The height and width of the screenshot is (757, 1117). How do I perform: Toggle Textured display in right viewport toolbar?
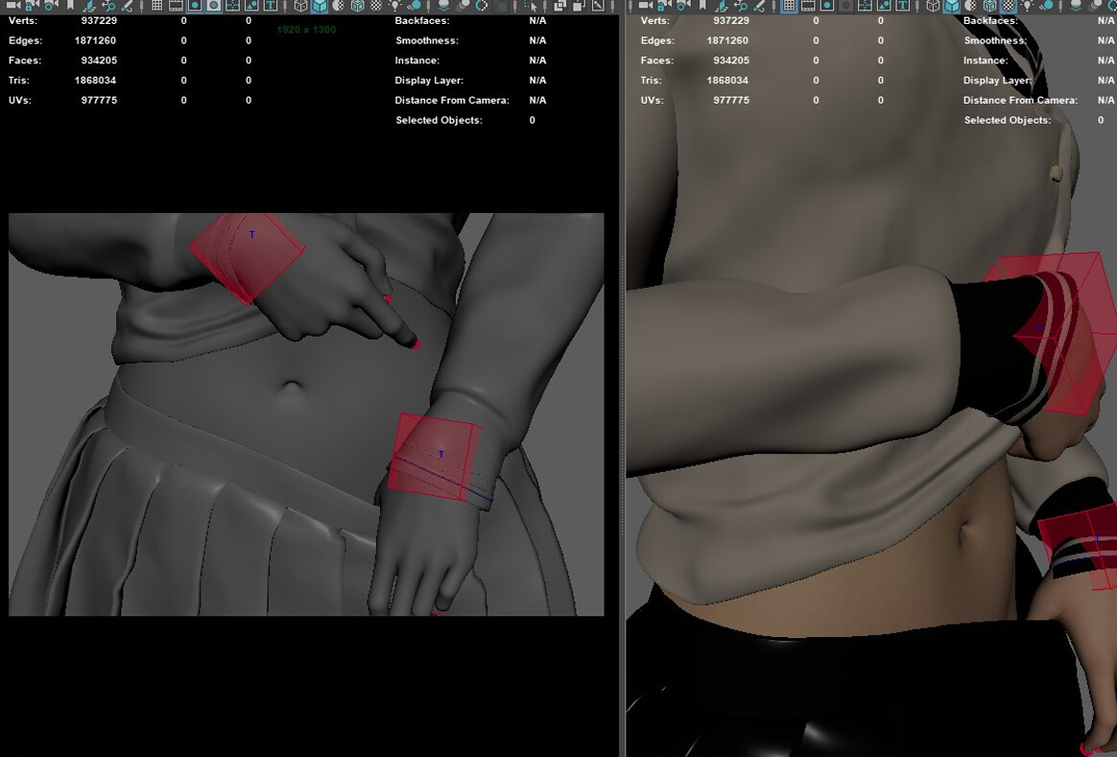(x=1007, y=6)
